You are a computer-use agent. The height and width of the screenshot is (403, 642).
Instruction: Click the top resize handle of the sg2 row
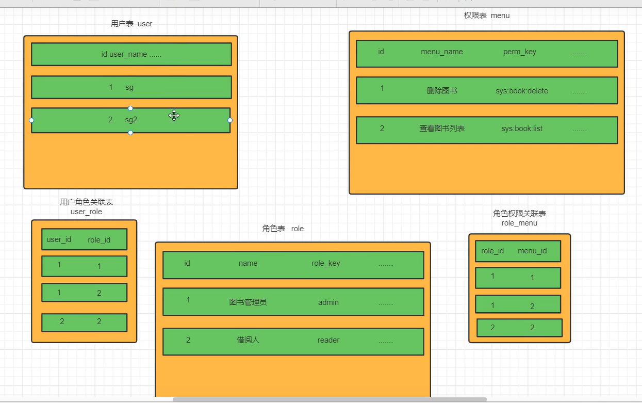[130, 108]
